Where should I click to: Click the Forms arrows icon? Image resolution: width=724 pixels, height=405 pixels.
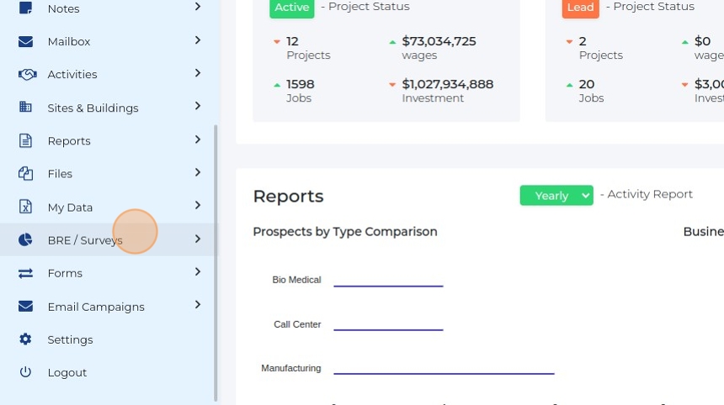point(26,273)
